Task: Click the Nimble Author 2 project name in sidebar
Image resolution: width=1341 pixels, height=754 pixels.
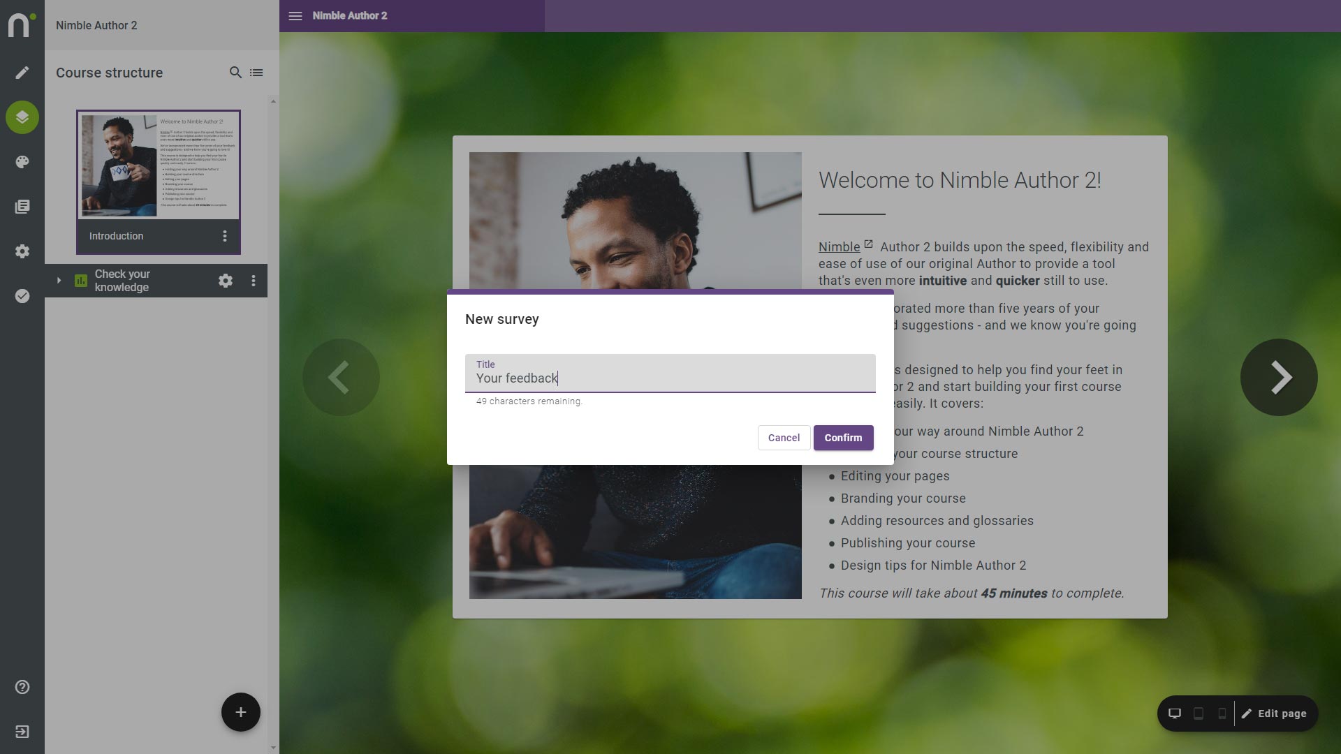Action: coord(96,25)
